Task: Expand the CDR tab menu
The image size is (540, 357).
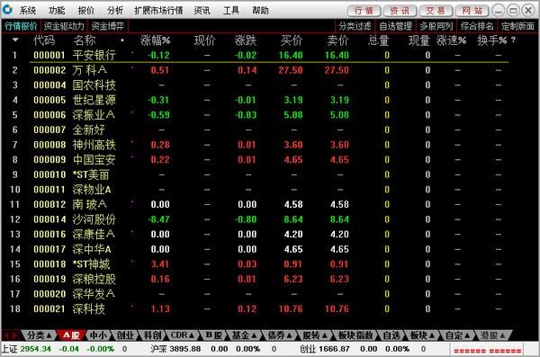Action: (x=182, y=335)
